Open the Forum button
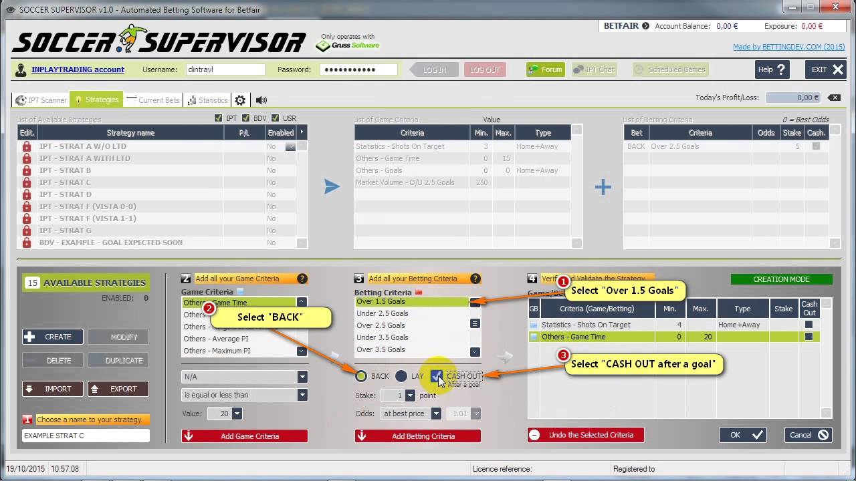856x481 pixels. (x=546, y=69)
